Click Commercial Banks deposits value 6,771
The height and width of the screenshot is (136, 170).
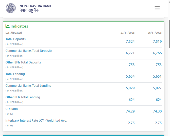(x=130, y=53)
